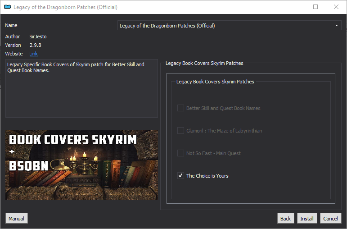Click inner Legacy Book Covers Skyrim Patches group title
Screen dimensions: 347x229
pyautogui.click(x=215, y=82)
